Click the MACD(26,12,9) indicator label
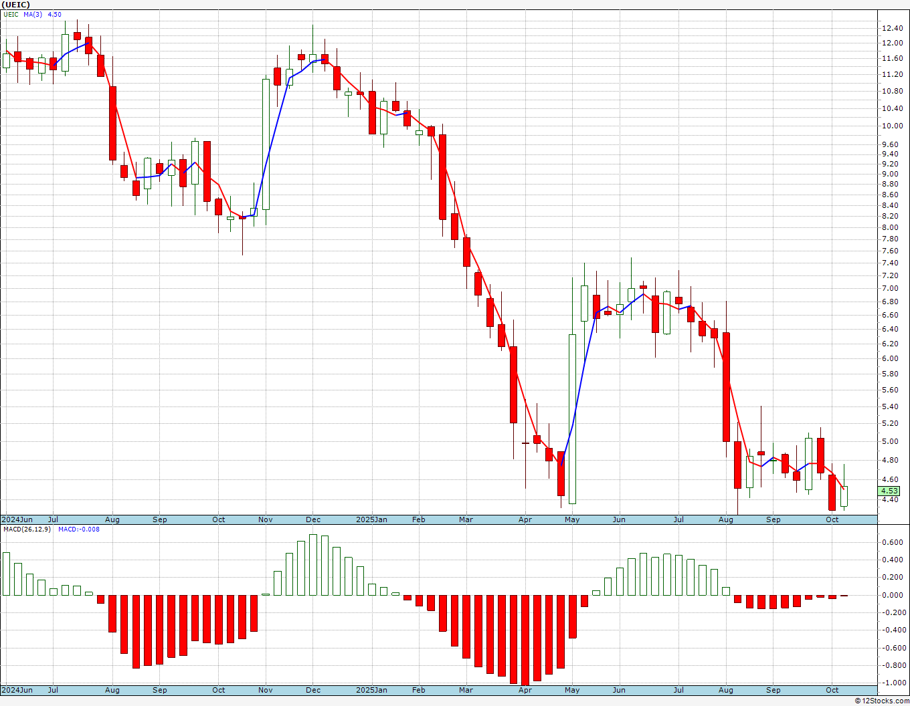Image resolution: width=910 pixels, height=706 pixels. tap(27, 529)
